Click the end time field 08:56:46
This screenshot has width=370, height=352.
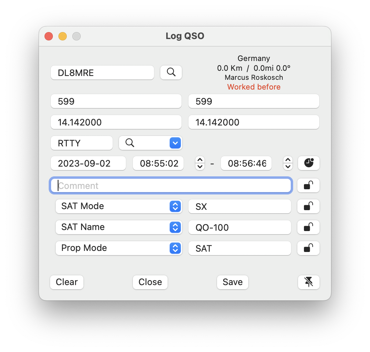tap(246, 163)
